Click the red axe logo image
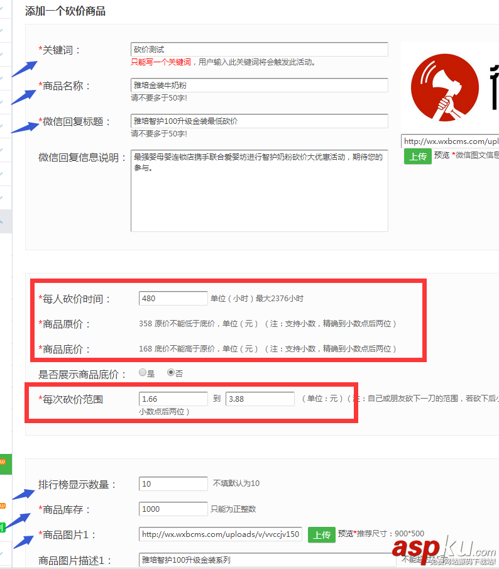Image resolution: width=499 pixels, height=569 pixels. tap(444, 87)
